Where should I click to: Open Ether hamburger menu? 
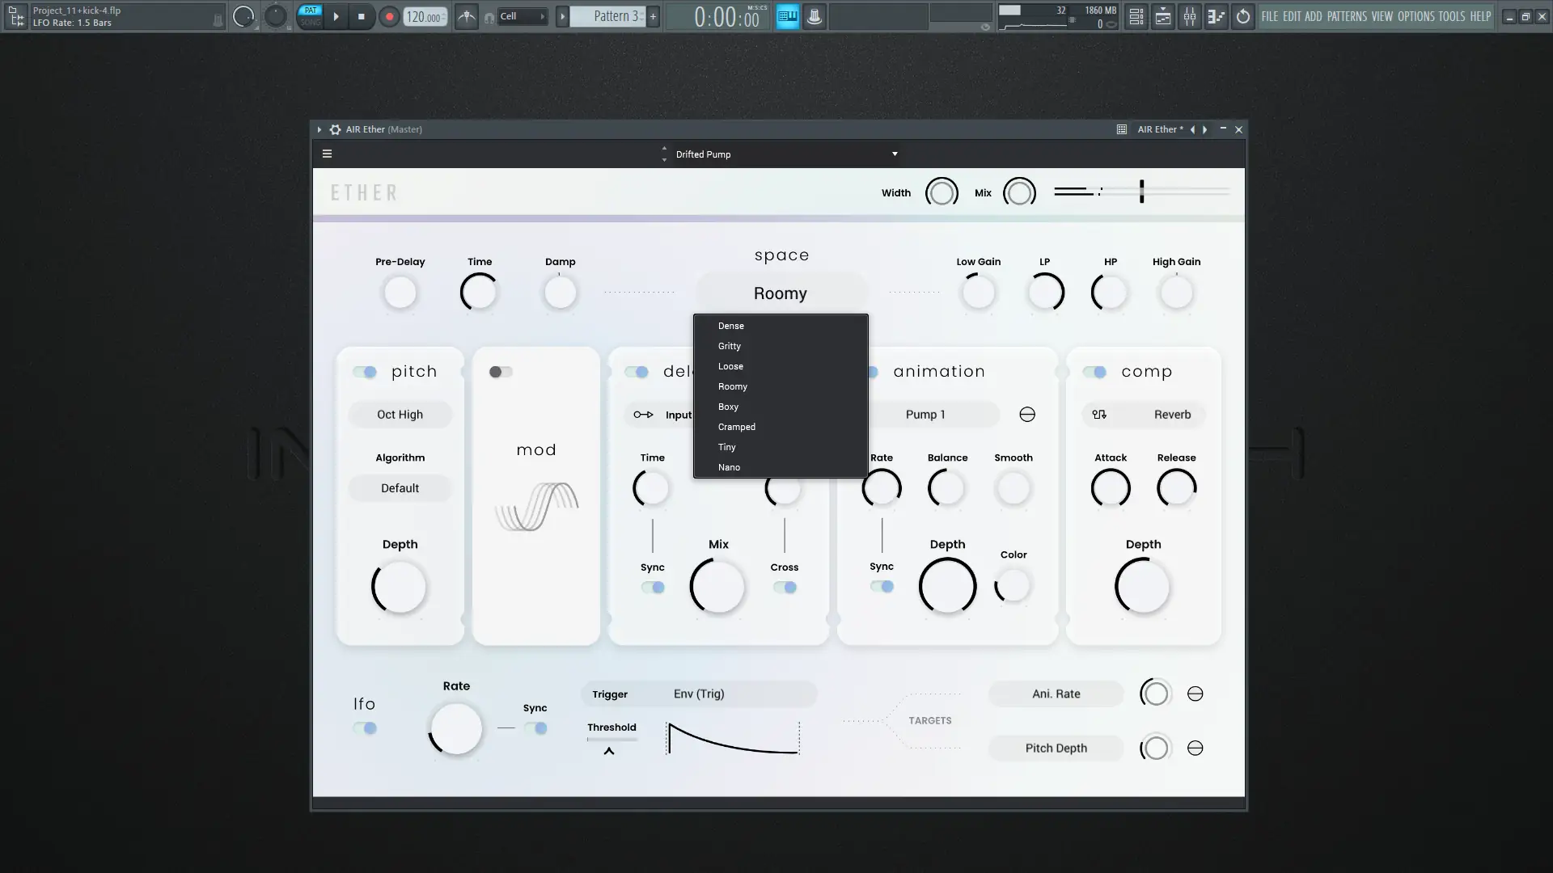(x=327, y=154)
